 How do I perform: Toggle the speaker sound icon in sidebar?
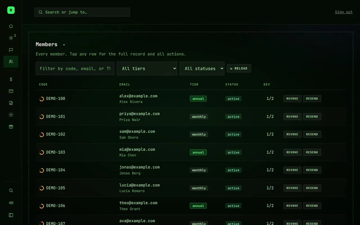coord(11,203)
